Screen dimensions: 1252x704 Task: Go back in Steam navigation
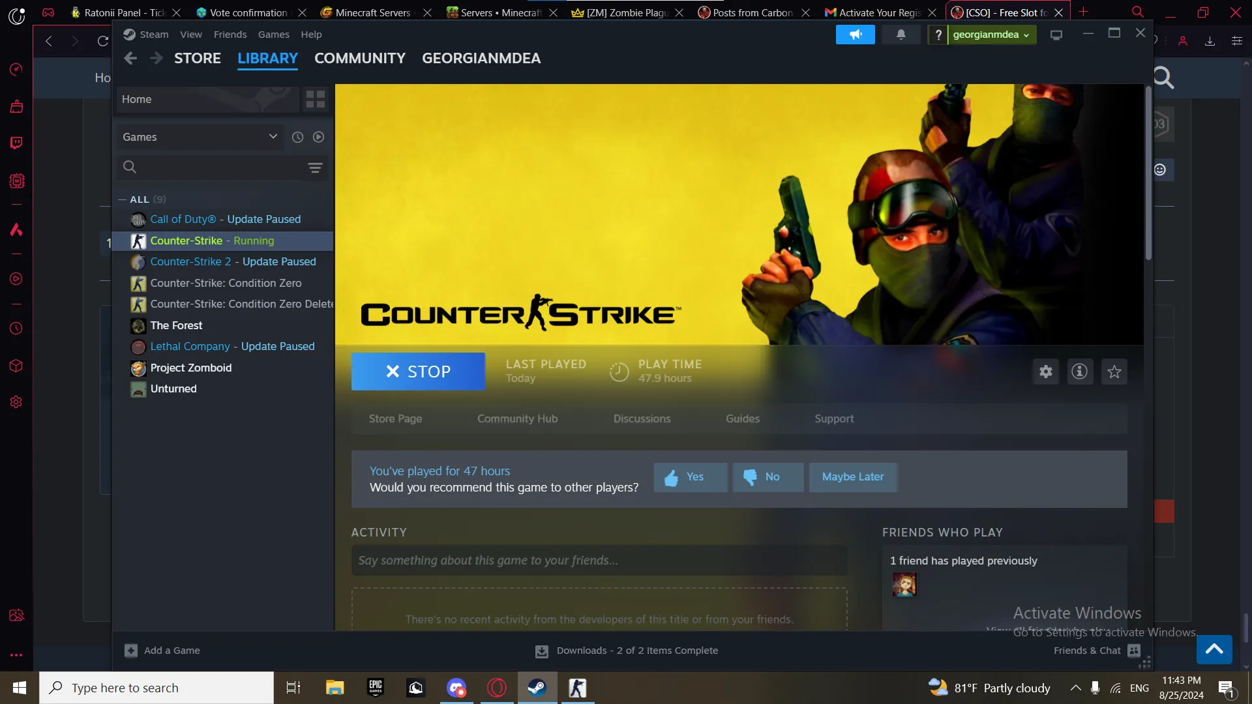130,59
